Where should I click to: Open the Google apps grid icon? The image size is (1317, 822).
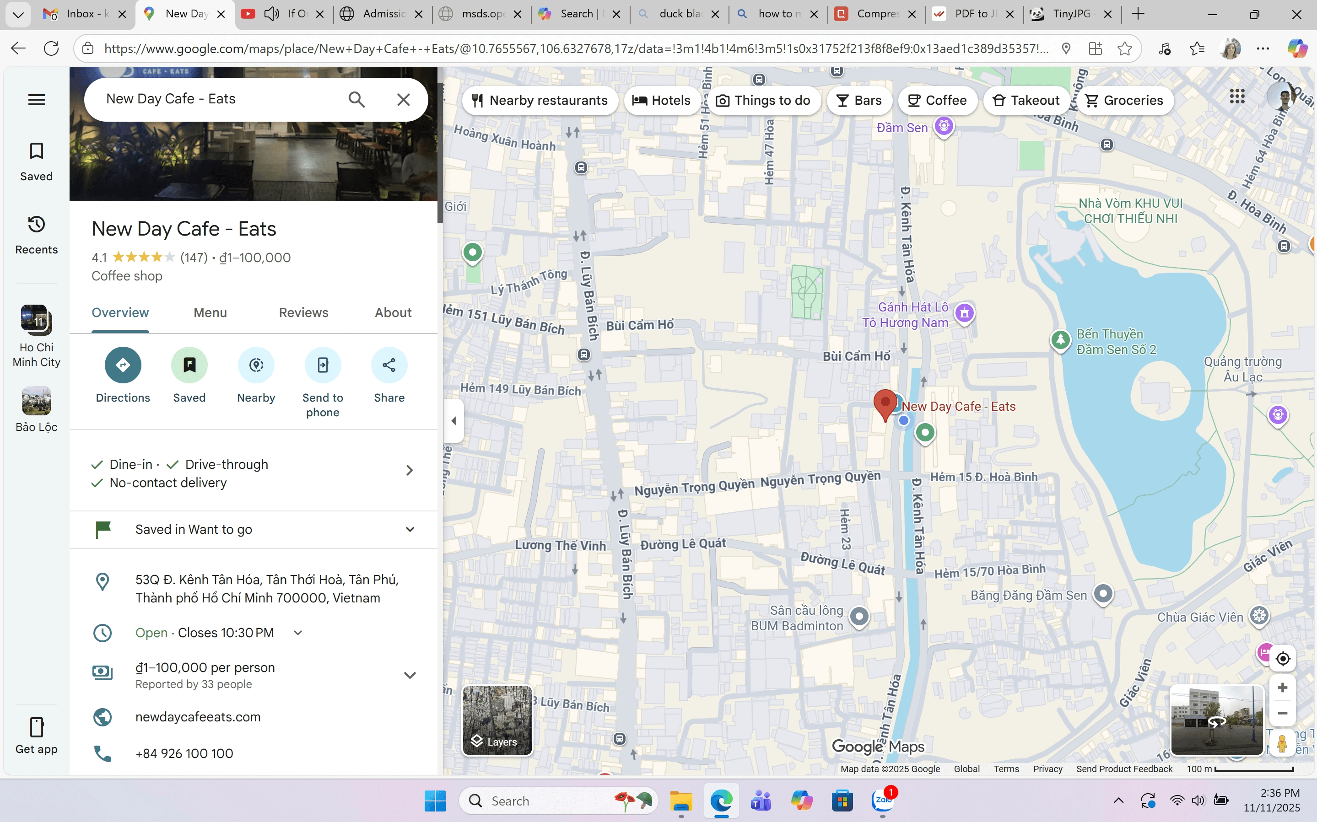click(1237, 97)
